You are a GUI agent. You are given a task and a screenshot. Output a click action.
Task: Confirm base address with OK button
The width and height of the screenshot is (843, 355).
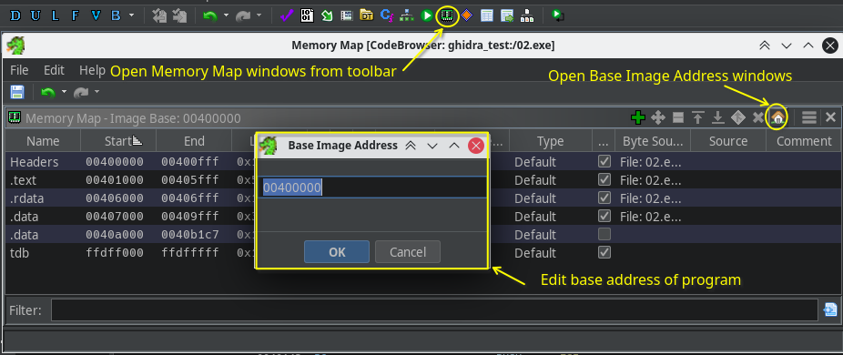[337, 252]
